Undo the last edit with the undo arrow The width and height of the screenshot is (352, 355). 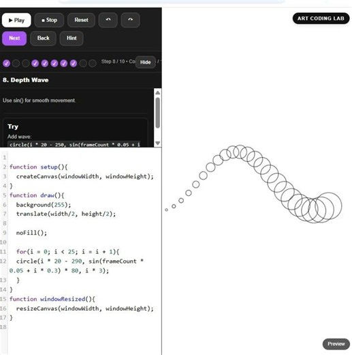[108, 20]
